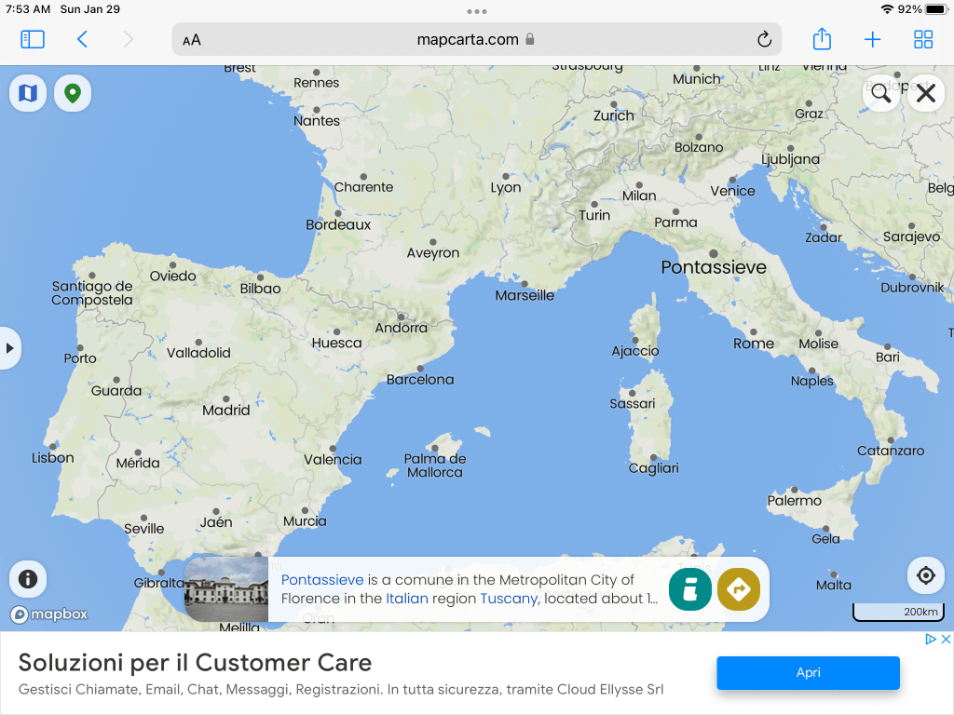Open the Italian region link
Screen dimensions: 954x715
[406, 599]
